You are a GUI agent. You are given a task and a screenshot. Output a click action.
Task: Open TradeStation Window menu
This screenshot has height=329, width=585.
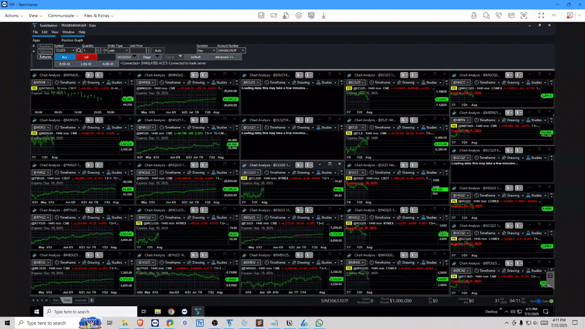click(69, 32)
